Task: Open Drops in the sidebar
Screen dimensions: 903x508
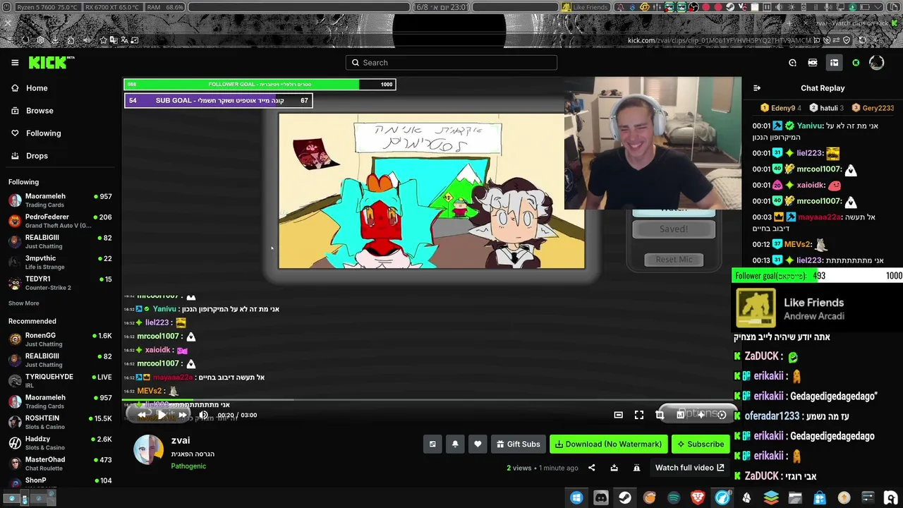Action: pyautogui.click(x=37, y=156)
